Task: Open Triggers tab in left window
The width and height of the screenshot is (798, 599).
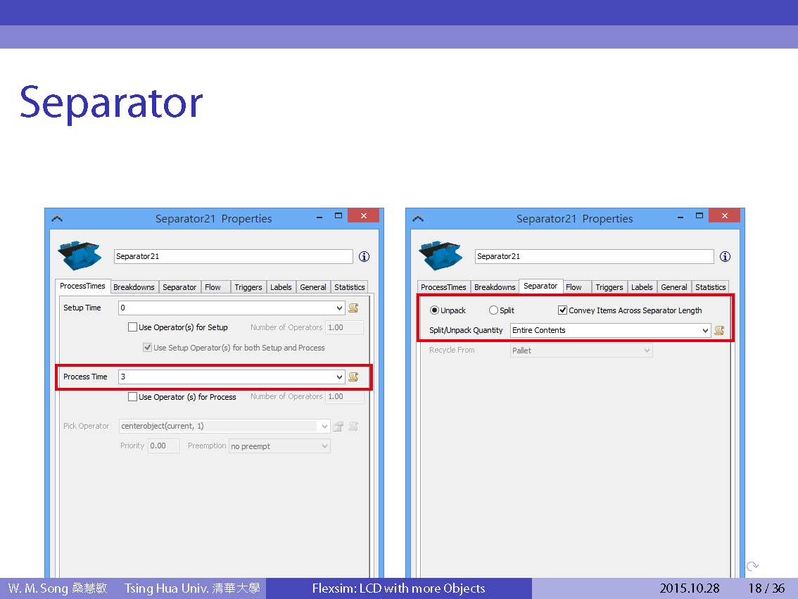Action: click(x=248, y=287)
